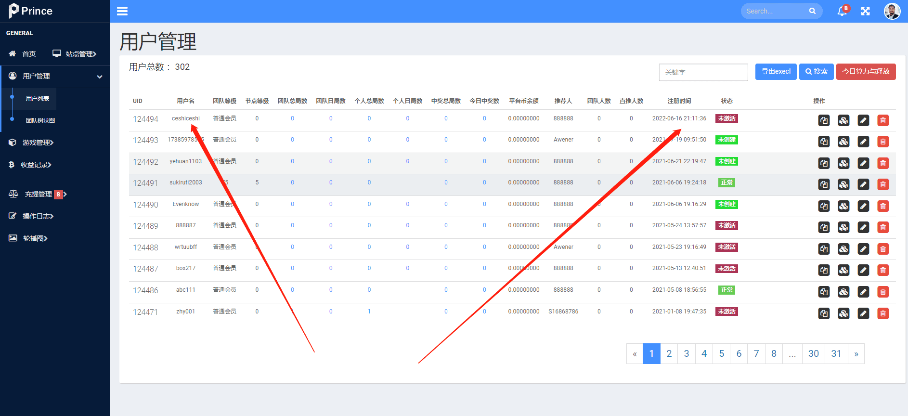The height and width of the screenshot is (416, 908).
Task: Click the 今日算力与释放 button
Action: pyautogui.click(x=866, y=72)
